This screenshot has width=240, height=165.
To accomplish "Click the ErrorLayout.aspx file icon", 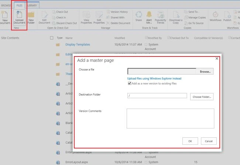I will click(58, 162).
